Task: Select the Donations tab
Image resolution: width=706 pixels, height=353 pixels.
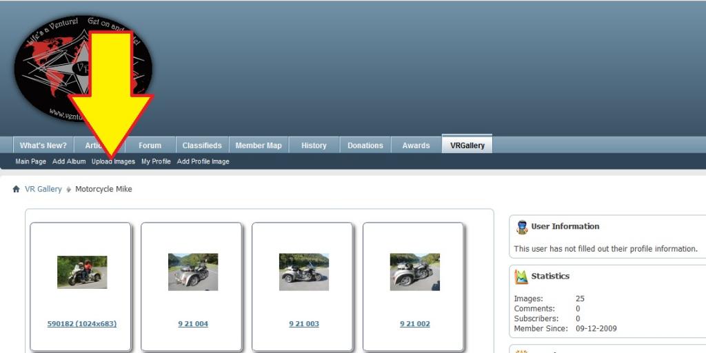Action: [x=365, y=145]
